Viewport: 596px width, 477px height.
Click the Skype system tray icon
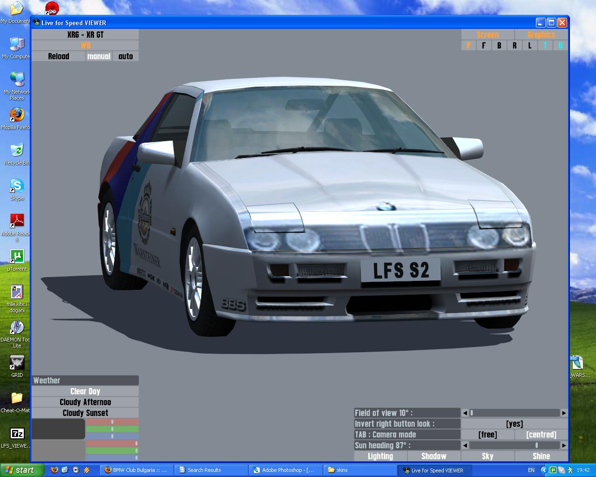(562, 470)
